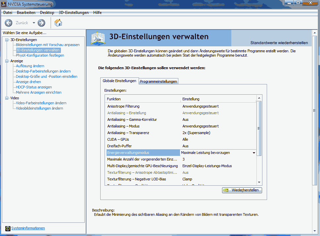Image resolution: width=320 pixels, height=236 pixels.
Task: Click the Funktion column header
Action: 143,99
